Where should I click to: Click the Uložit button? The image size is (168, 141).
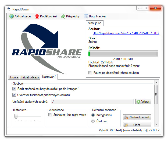pyautogui.click(x=137, y=125)
